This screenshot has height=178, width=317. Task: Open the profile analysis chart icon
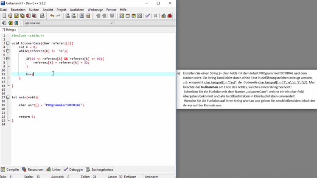pos(163,16)
